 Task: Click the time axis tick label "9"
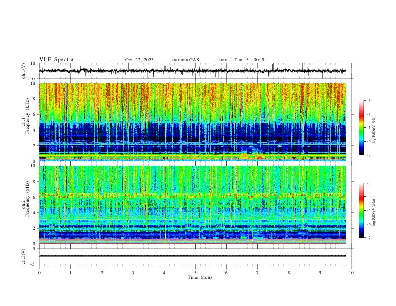(320, 273)
